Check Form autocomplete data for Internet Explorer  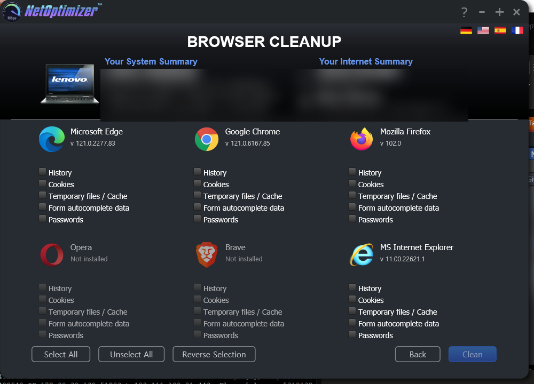pyautogui.click(x=352, y=323)
